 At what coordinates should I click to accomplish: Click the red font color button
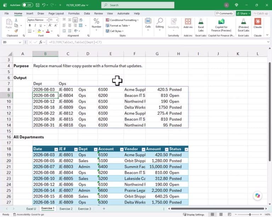click(x=48, y=31)
